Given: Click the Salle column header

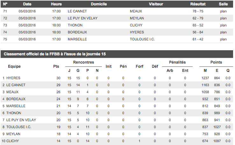Looking at the screenshot, I should [x=223, y=4].
